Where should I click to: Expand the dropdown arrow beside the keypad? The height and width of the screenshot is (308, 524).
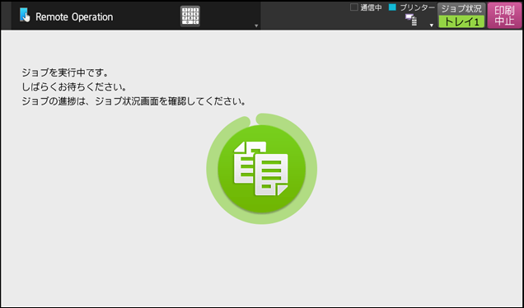tap(256, 26)
